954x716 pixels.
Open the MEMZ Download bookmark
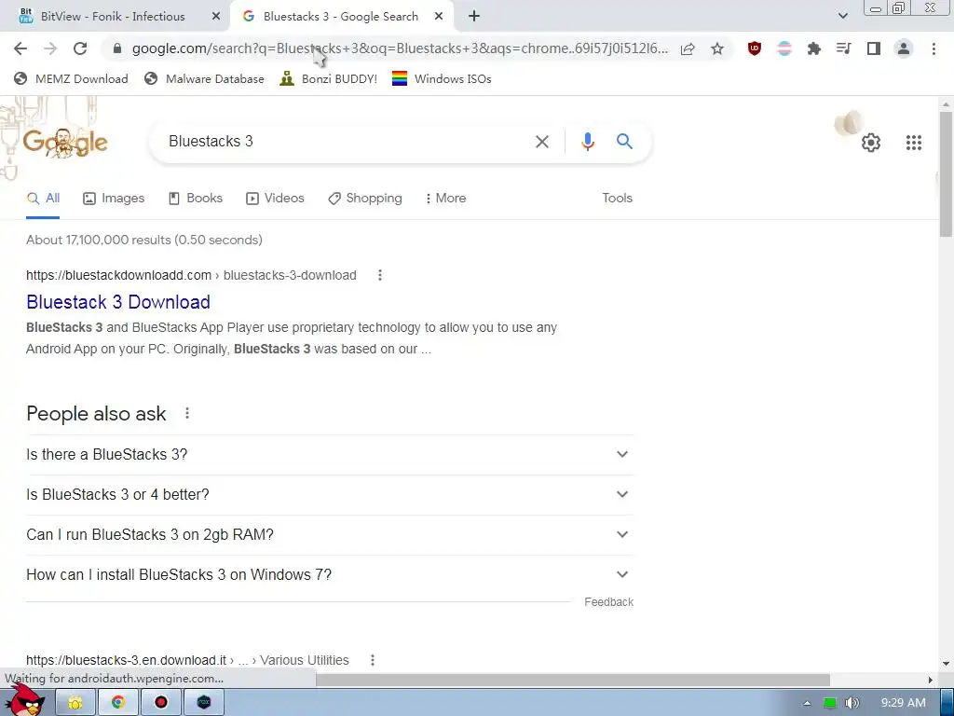pyautogui.click(x=71, y=78)
